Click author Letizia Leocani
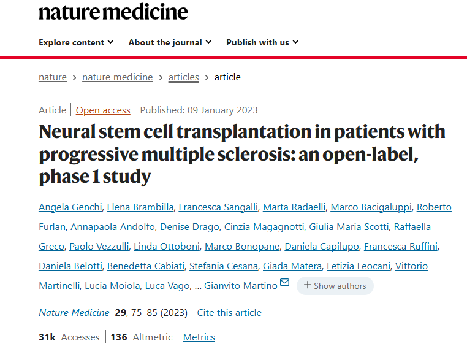The width and height of the screenshot is (467, 357). pos(357,266)
